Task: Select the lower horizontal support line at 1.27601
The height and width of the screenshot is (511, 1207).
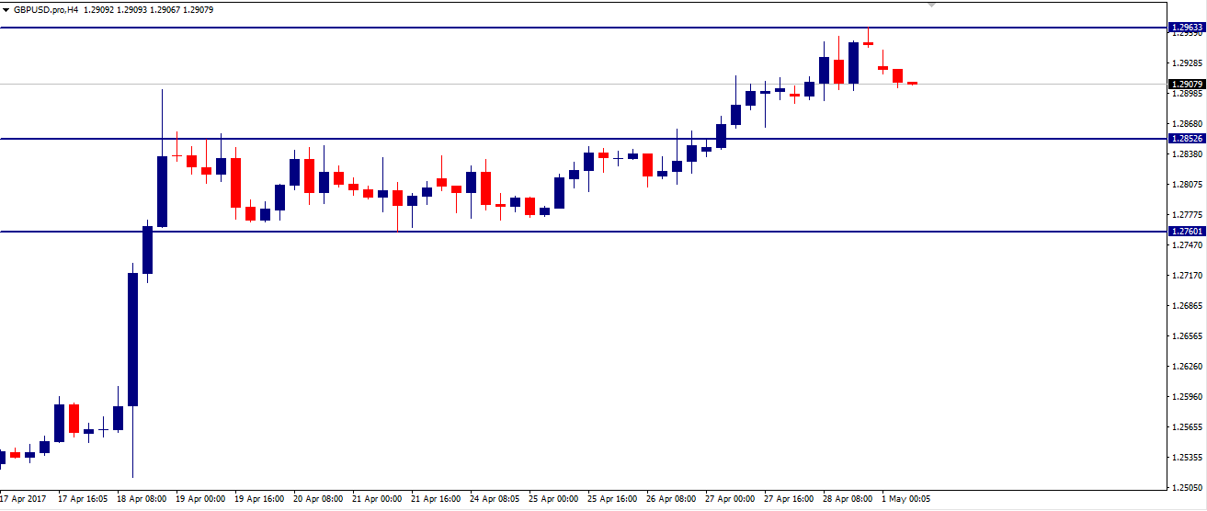Action: click(552, 232)
